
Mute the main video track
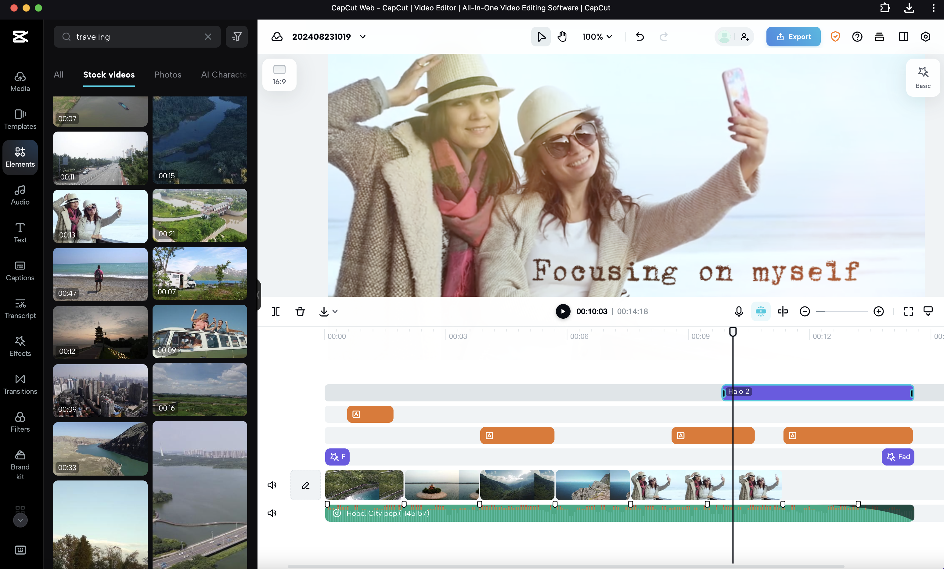[x=272, y=485]
